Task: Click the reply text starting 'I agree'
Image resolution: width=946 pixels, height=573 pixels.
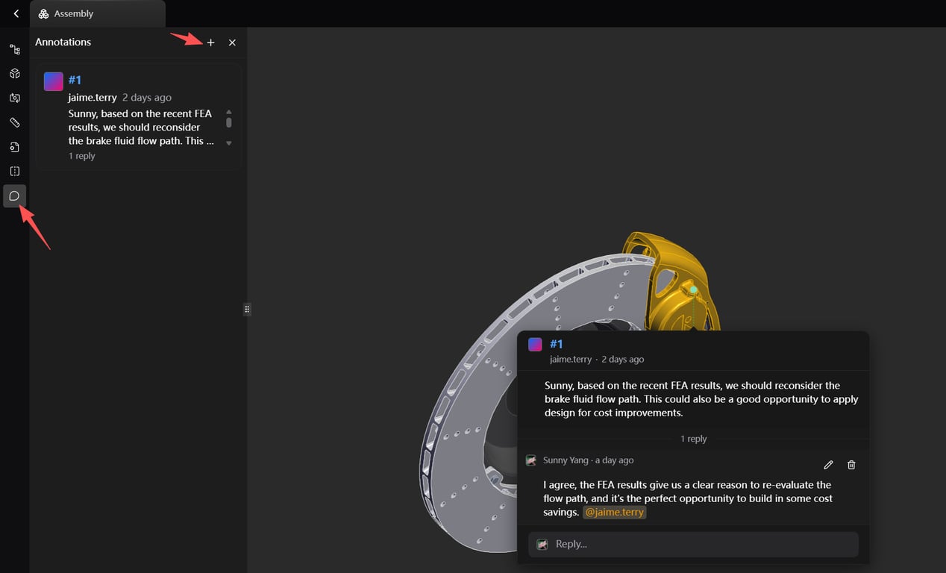Action: 688,498
